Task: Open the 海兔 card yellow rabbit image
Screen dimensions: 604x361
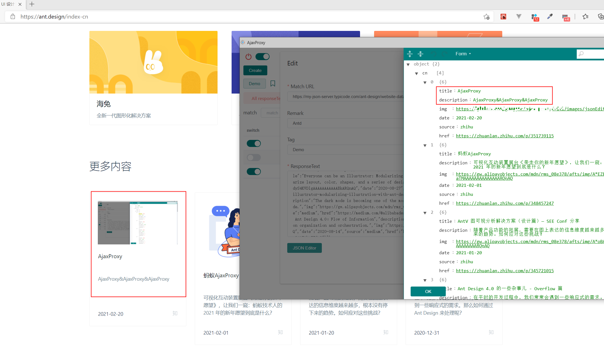Action: point(153,62)
